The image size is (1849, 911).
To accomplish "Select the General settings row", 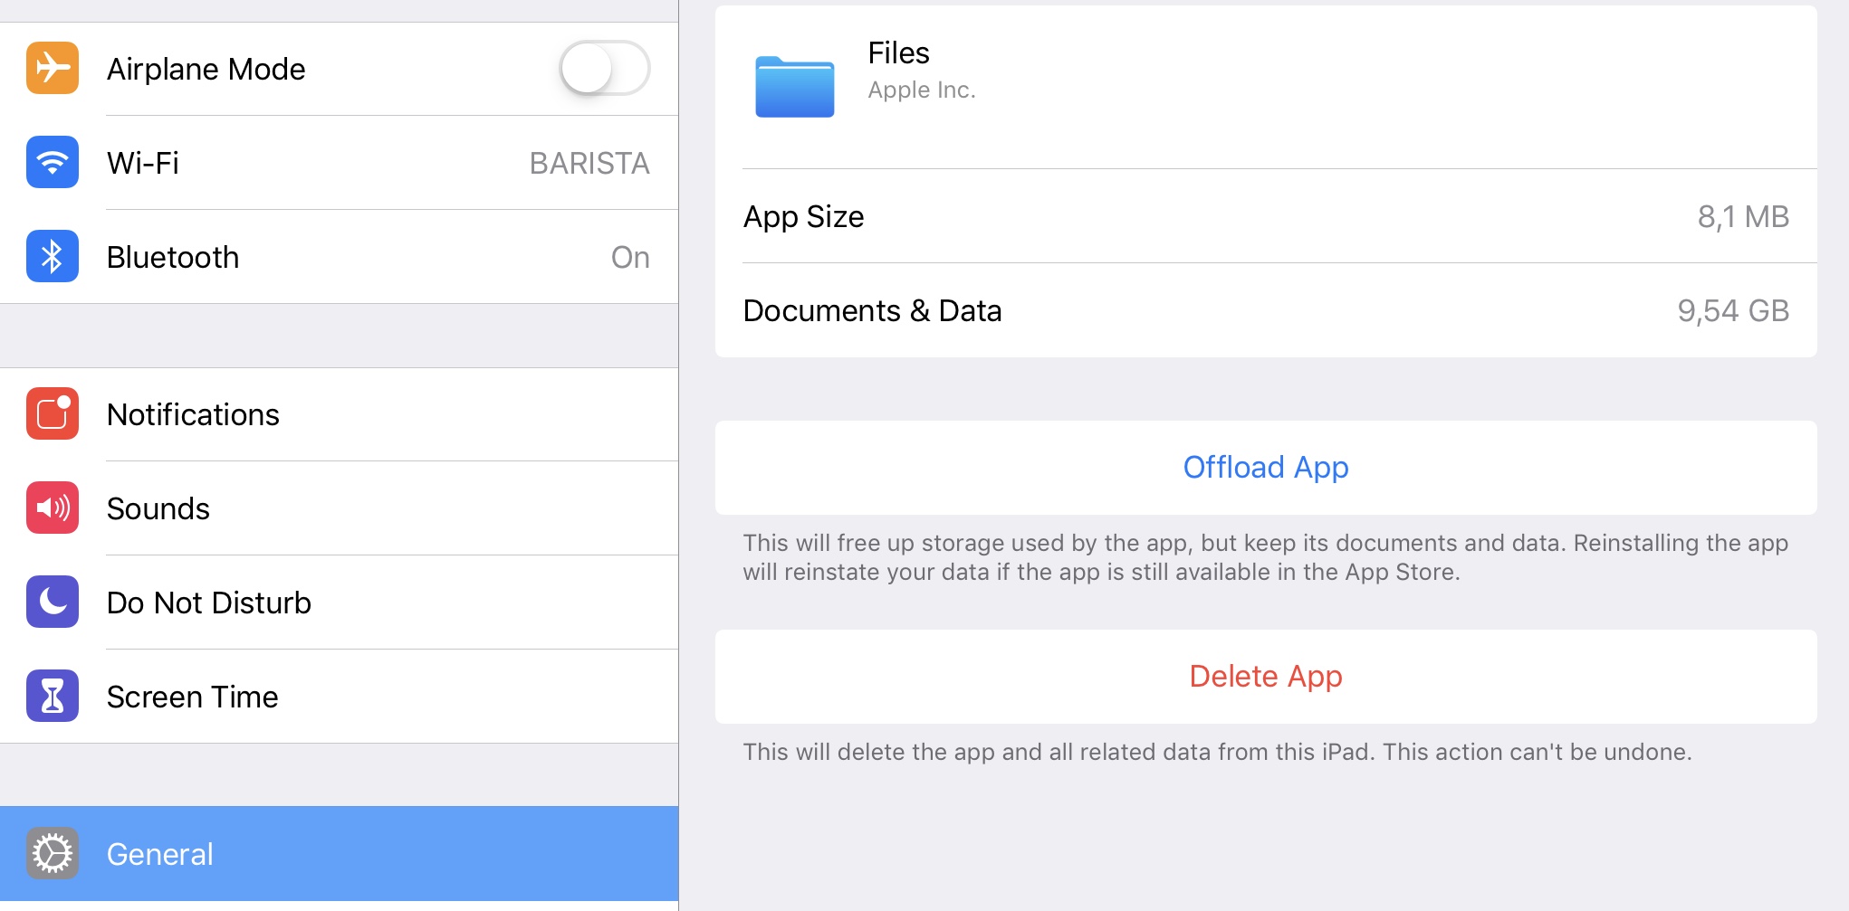I will [x=339, y=854].
